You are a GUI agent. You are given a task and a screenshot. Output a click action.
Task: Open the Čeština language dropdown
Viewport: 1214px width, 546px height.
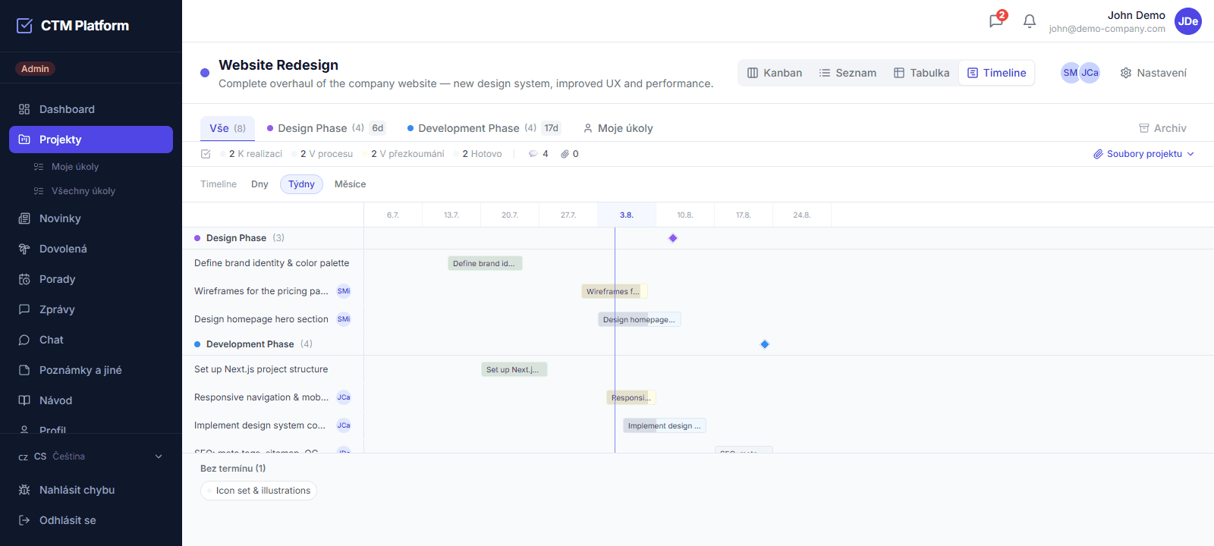91,457
